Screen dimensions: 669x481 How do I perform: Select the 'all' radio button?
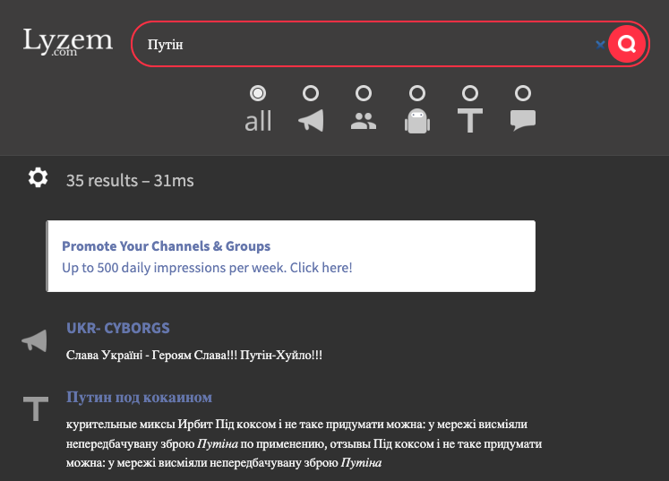pyautogui.click(x=258, y=93)
